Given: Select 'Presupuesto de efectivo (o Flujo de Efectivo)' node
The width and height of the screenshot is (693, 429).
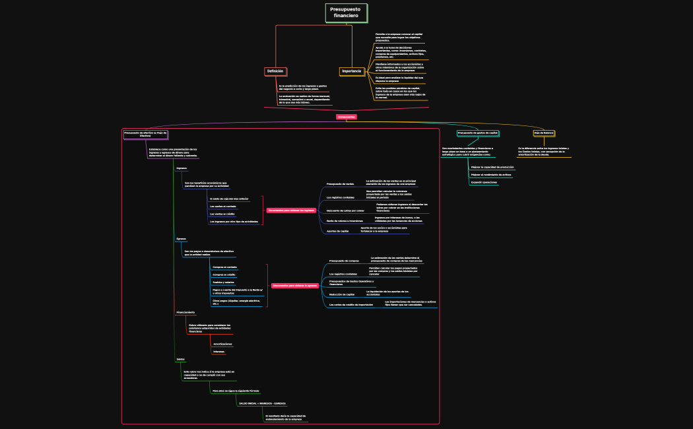Looking at the screenshot, I should (x=145, y=134).
